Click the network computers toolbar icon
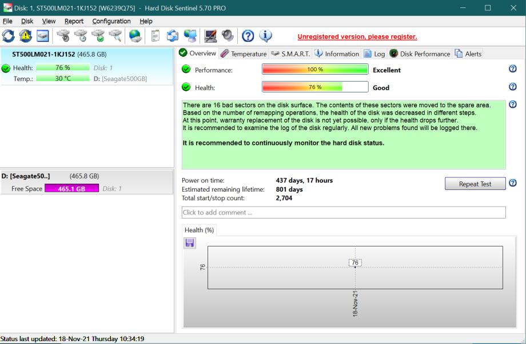This screenshot has width=526, height=344. 190,36
